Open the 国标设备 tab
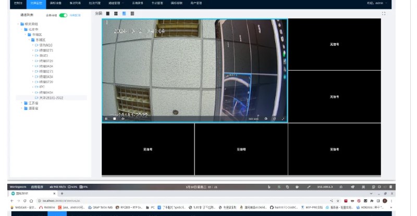417x216 pixels. coord(56,3)
